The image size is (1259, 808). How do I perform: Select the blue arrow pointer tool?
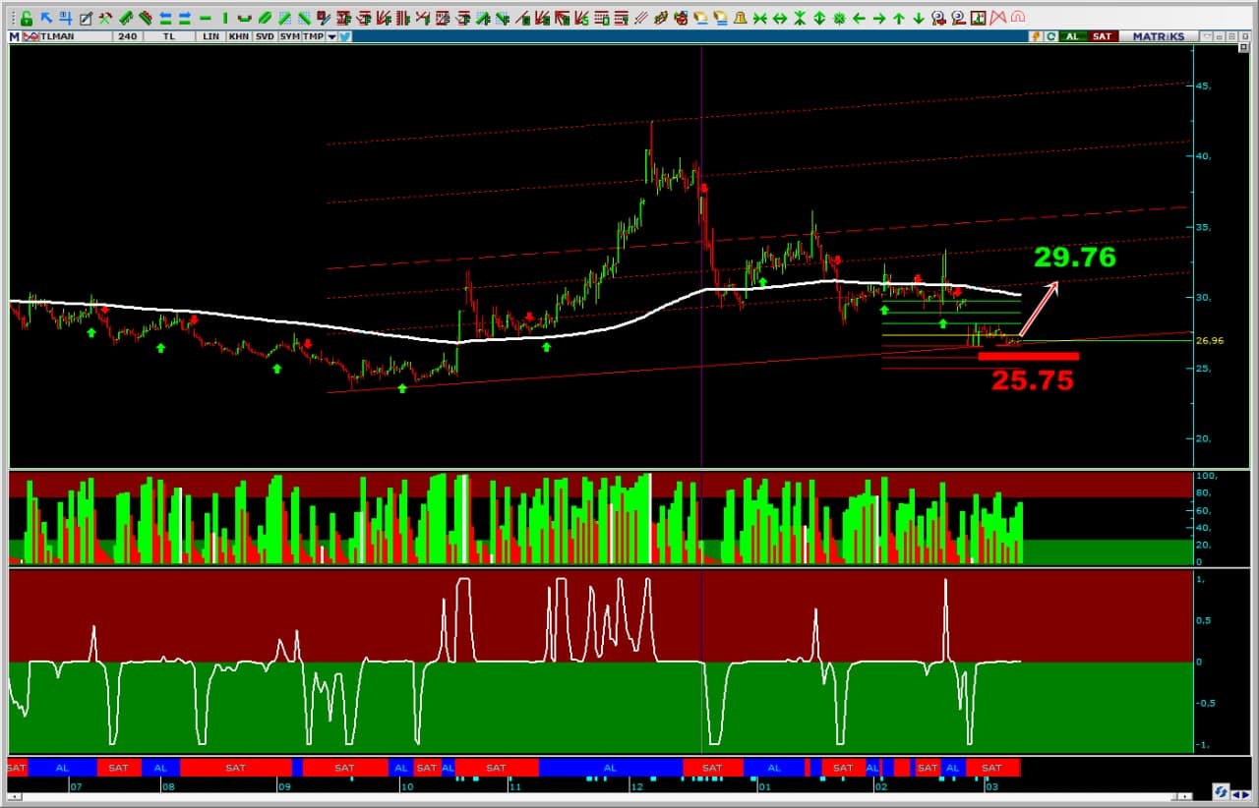click(46, 18)
